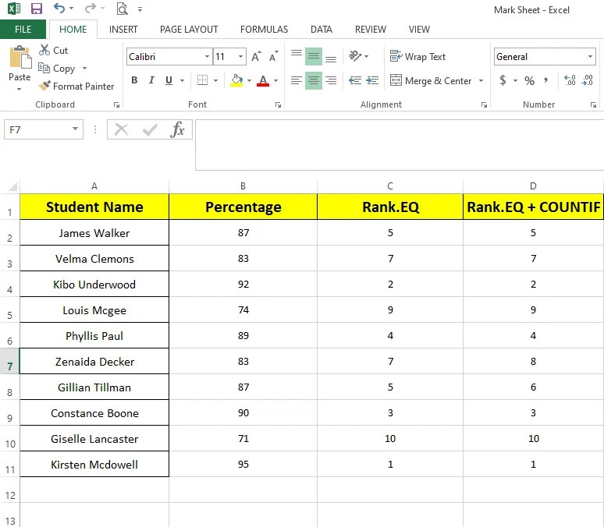Viewport: 604px width, 527px height.
Task: Increase font size with larger A icon
Action: (x=256, y=57)
